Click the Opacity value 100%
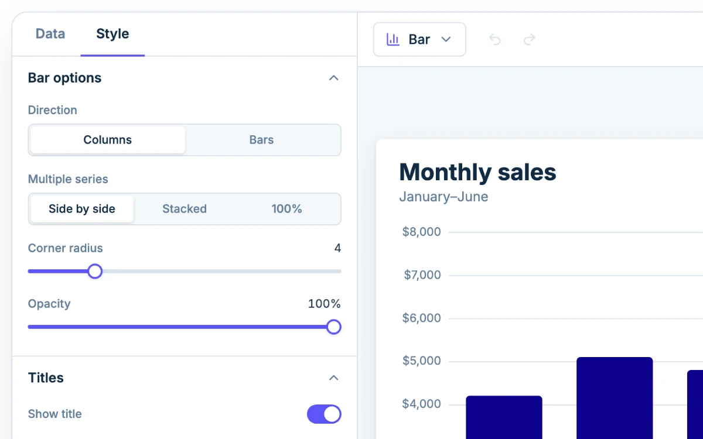Image resolution: width=703 pixels, height=439 pixels. pyautogui.click(x=325, y=304)
